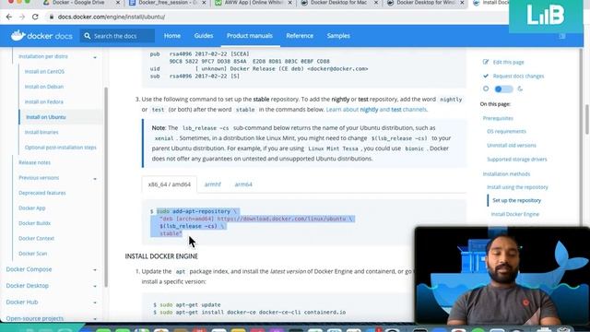
Task: Open Release notes in the sidebar
Action: tap(35, 162)
